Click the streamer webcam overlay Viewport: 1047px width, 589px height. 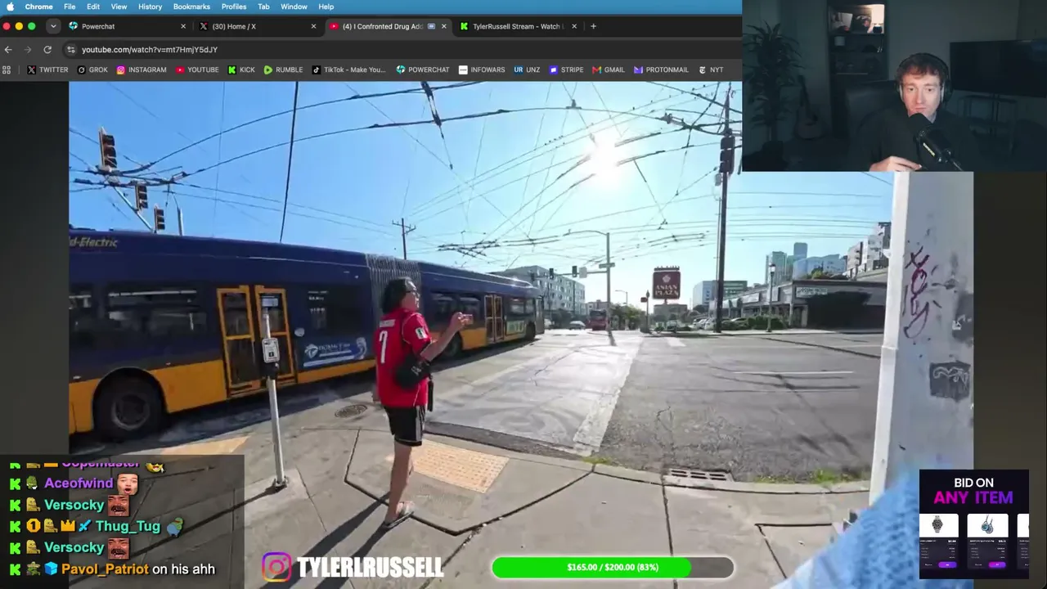pos(894,86)
